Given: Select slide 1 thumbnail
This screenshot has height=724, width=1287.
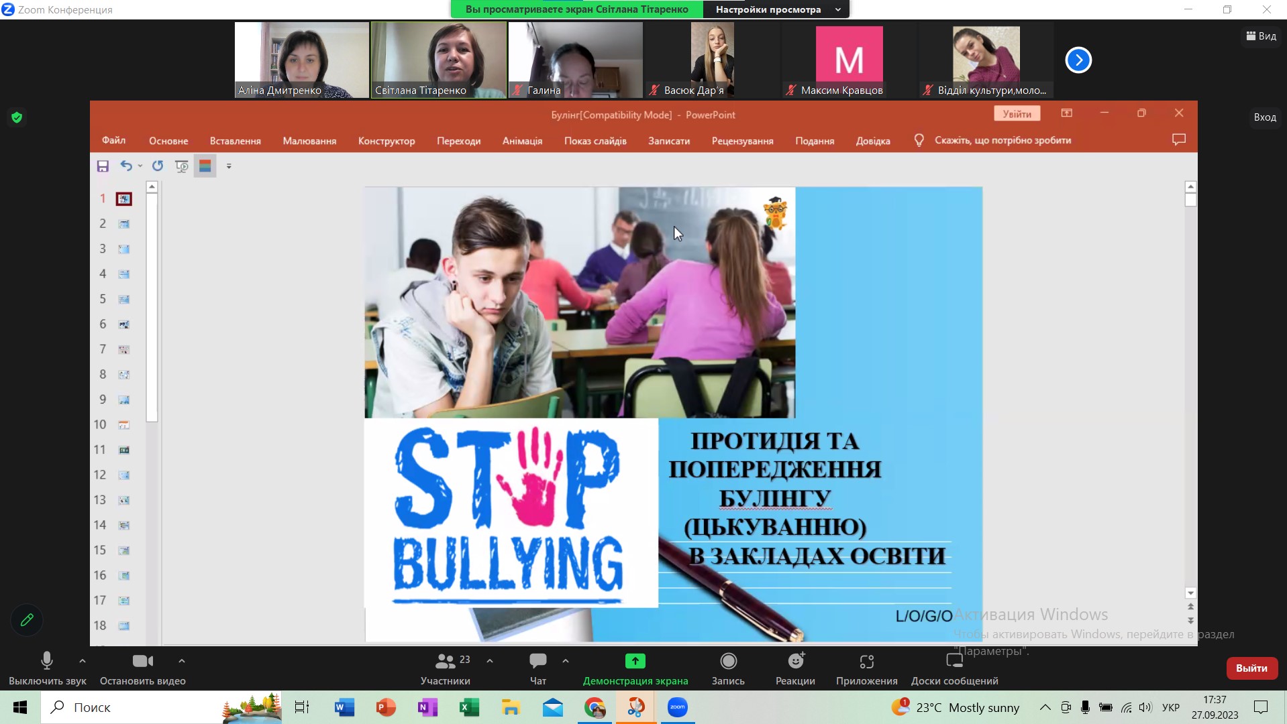Looking at the screenshot, I should click(124, 198).
